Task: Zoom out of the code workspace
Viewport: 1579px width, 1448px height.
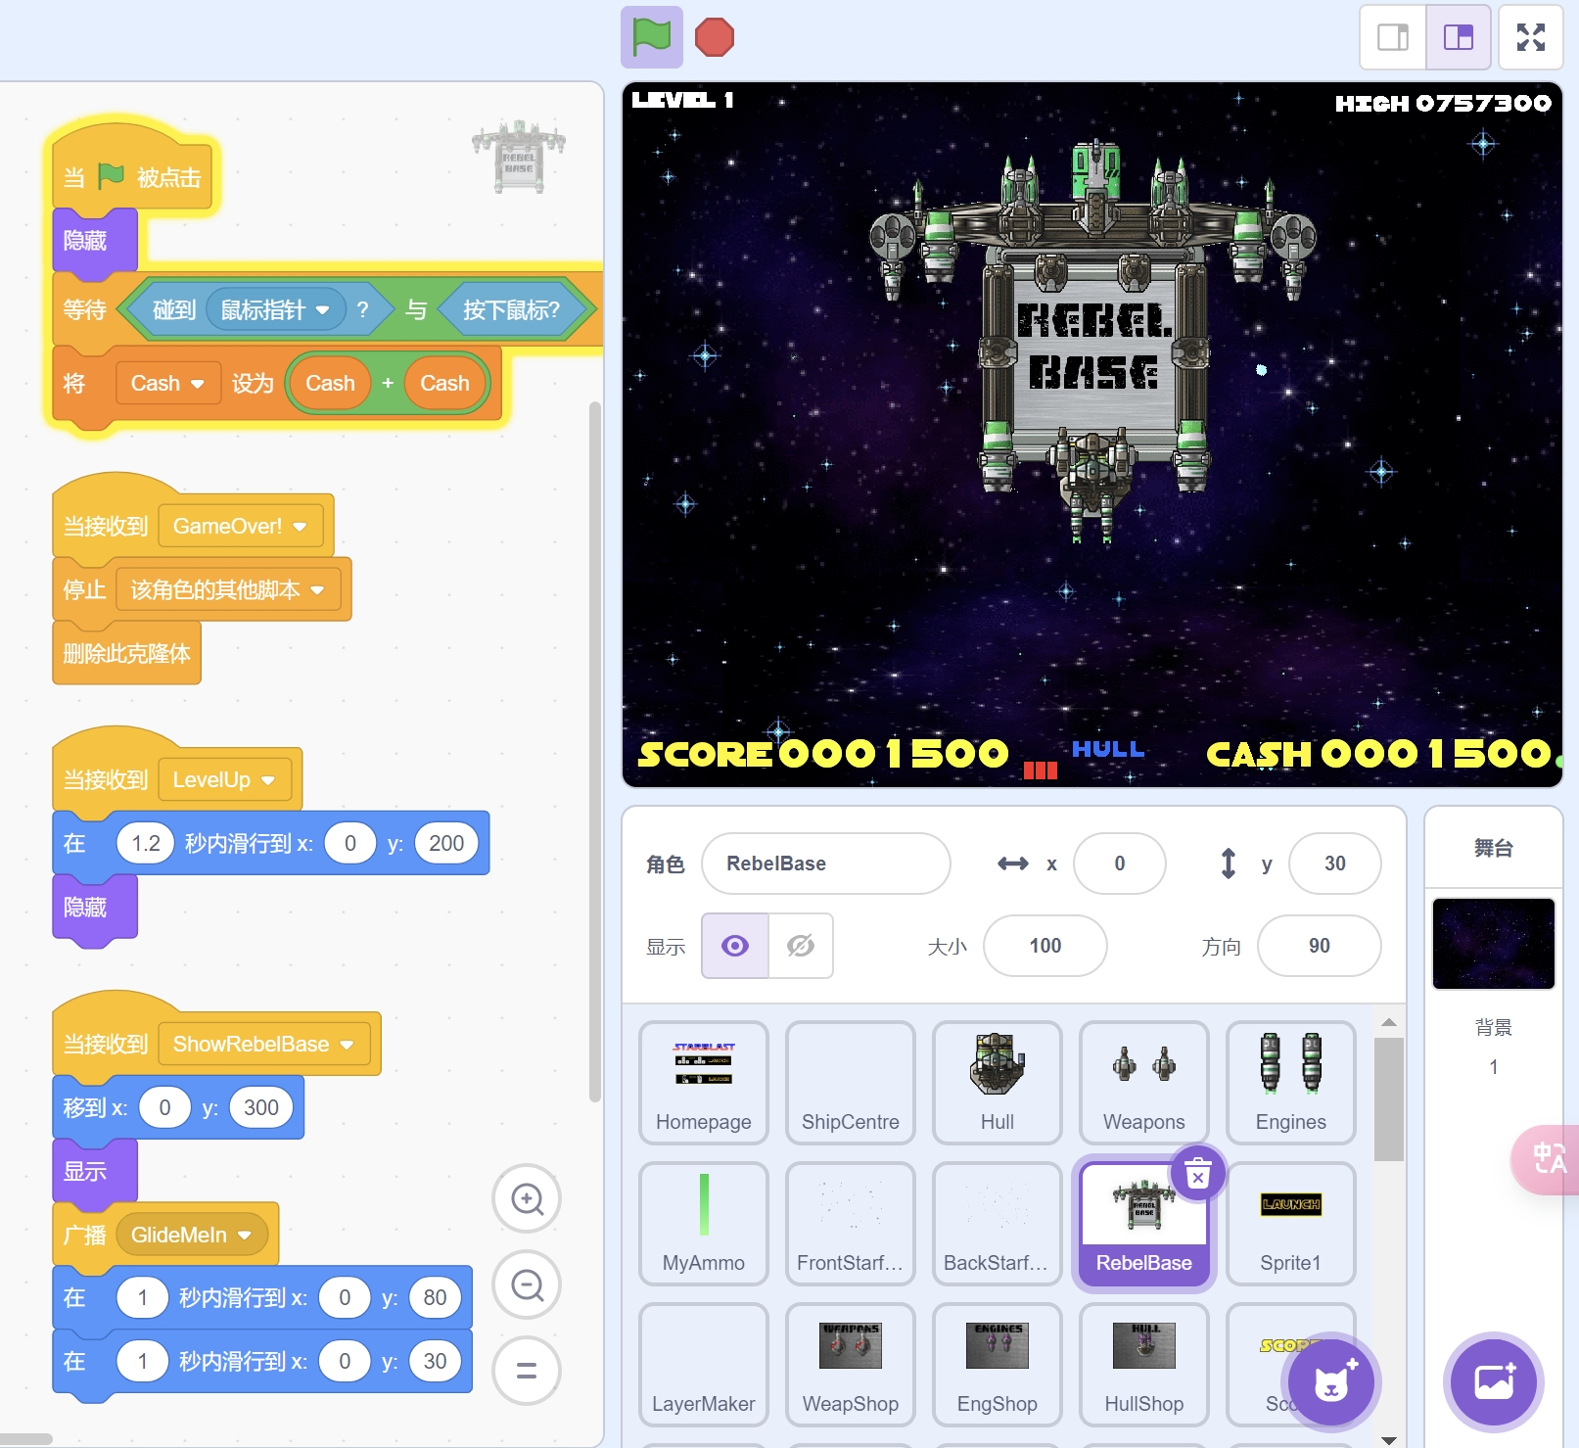Action: (x=527, y=1285)
